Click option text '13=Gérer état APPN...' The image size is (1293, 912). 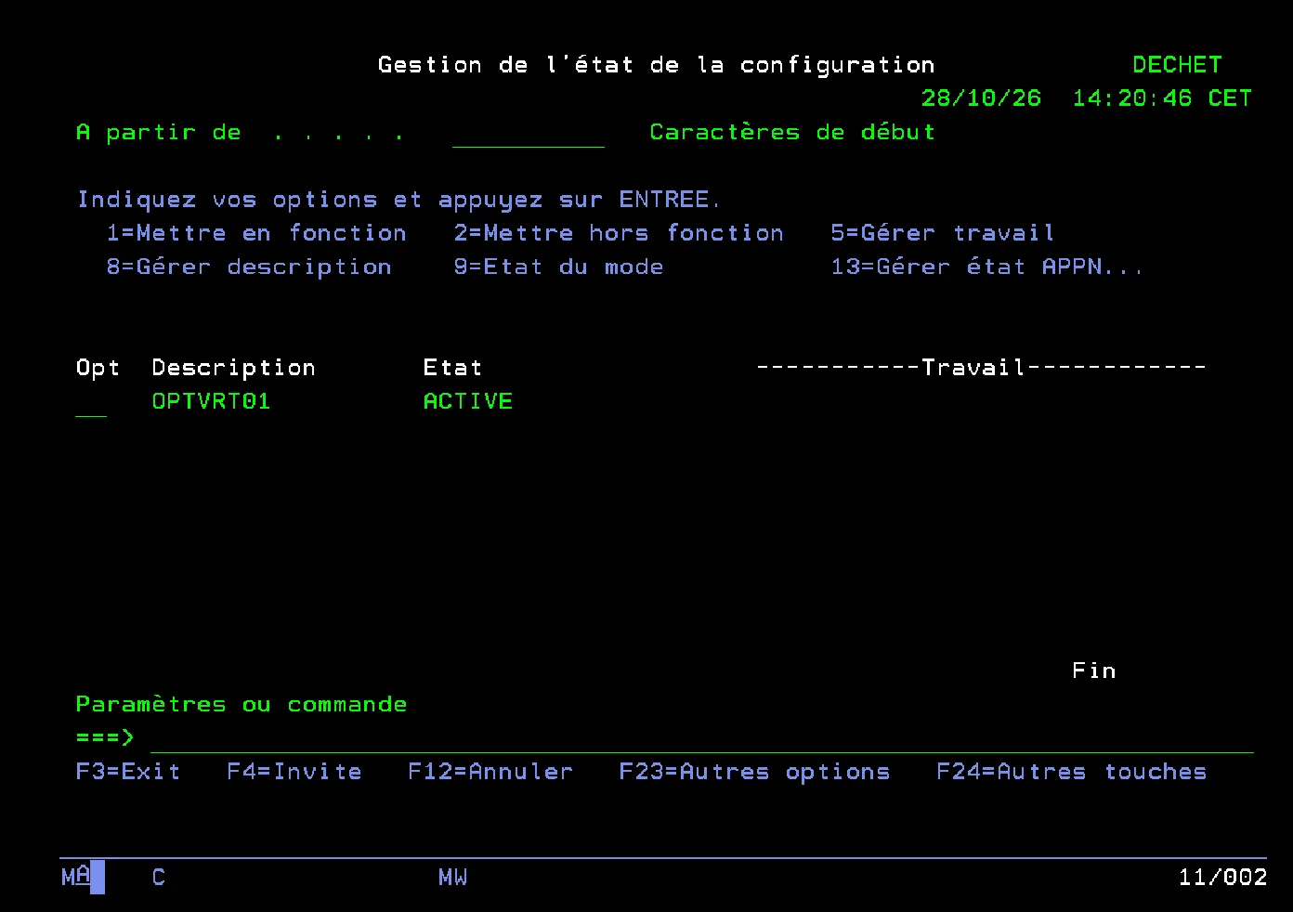pyautogui.click(x=987, y=267)
